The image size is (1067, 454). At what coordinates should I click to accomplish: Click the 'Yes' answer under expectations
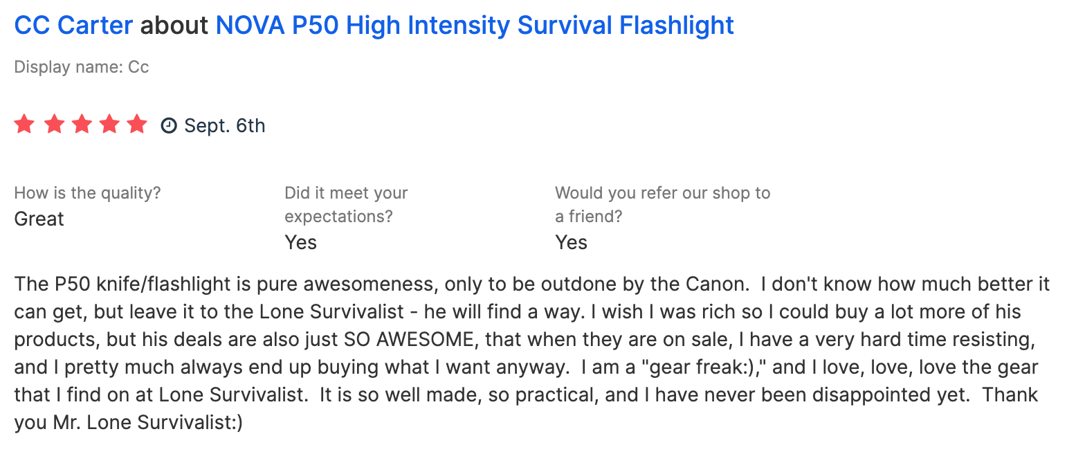300,243
